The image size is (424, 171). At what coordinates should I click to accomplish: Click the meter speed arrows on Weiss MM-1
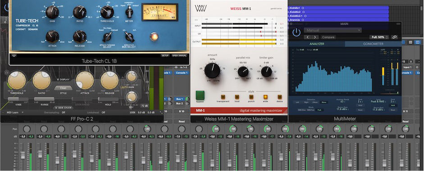(x=196, y=20)
